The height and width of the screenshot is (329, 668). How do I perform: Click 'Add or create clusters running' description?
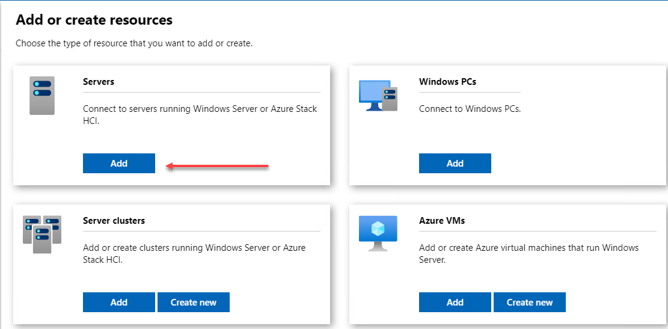coord(194,254)
